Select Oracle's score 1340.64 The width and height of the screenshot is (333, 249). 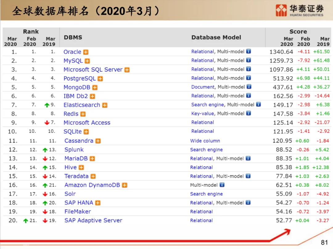tap(281, 52)
